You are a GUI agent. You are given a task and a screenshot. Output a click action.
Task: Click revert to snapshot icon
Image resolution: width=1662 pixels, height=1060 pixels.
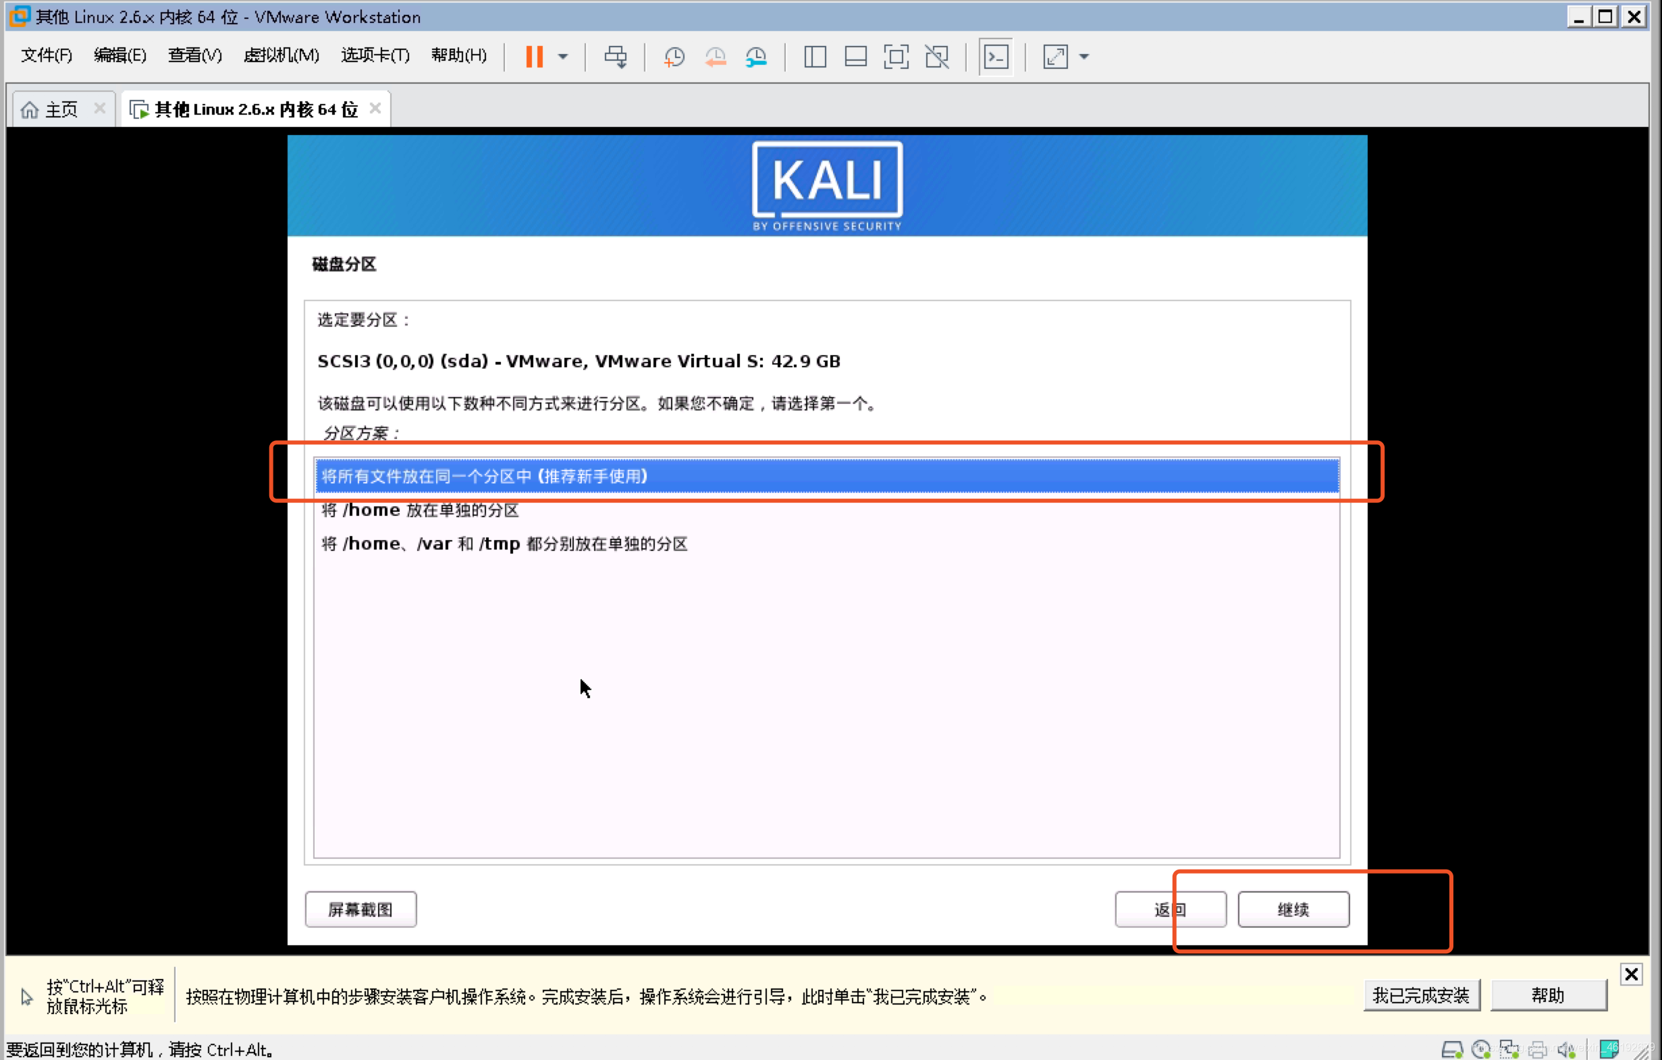click(715, 57)
